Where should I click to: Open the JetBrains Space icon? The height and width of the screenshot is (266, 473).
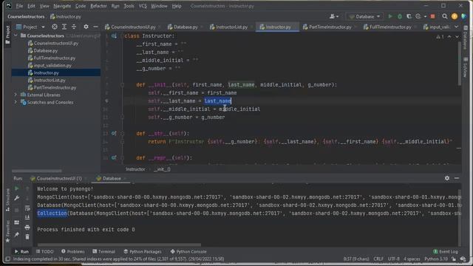pos(464,16)
